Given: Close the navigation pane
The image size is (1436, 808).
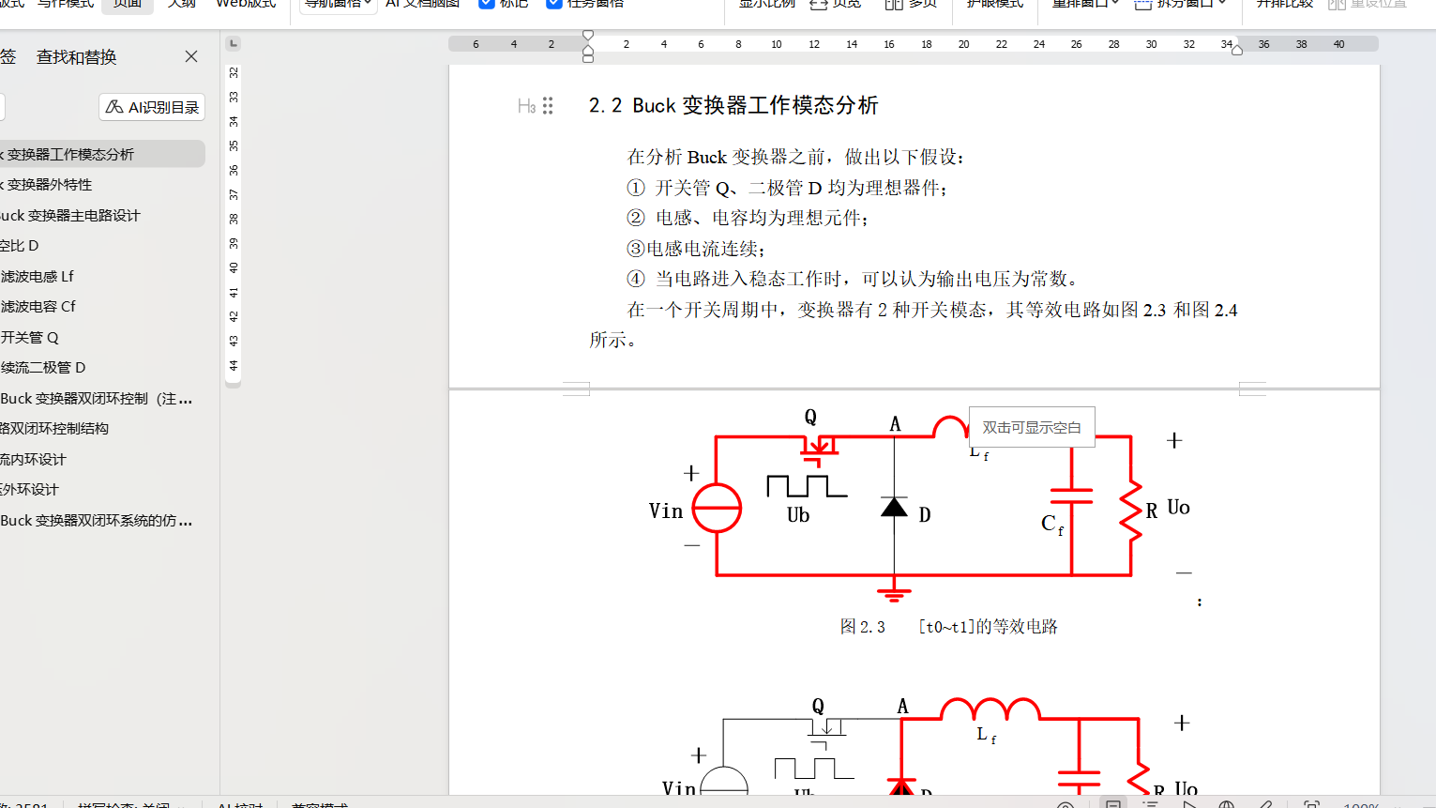Looking at the screenshot, I should (x=191, y=56).
